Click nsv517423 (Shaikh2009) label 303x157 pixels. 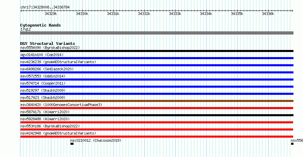click(43, 98)
